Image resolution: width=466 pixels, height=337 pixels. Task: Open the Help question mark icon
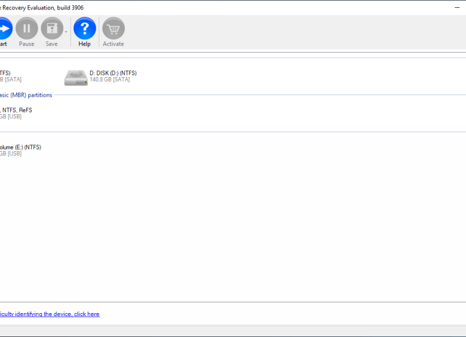click(84, 28)
